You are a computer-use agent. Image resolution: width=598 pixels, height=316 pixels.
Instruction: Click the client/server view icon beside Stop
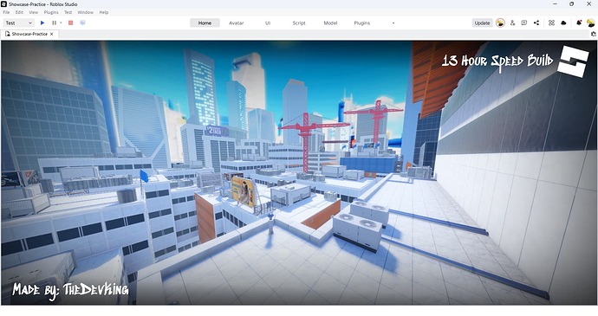tap(82, 23)
